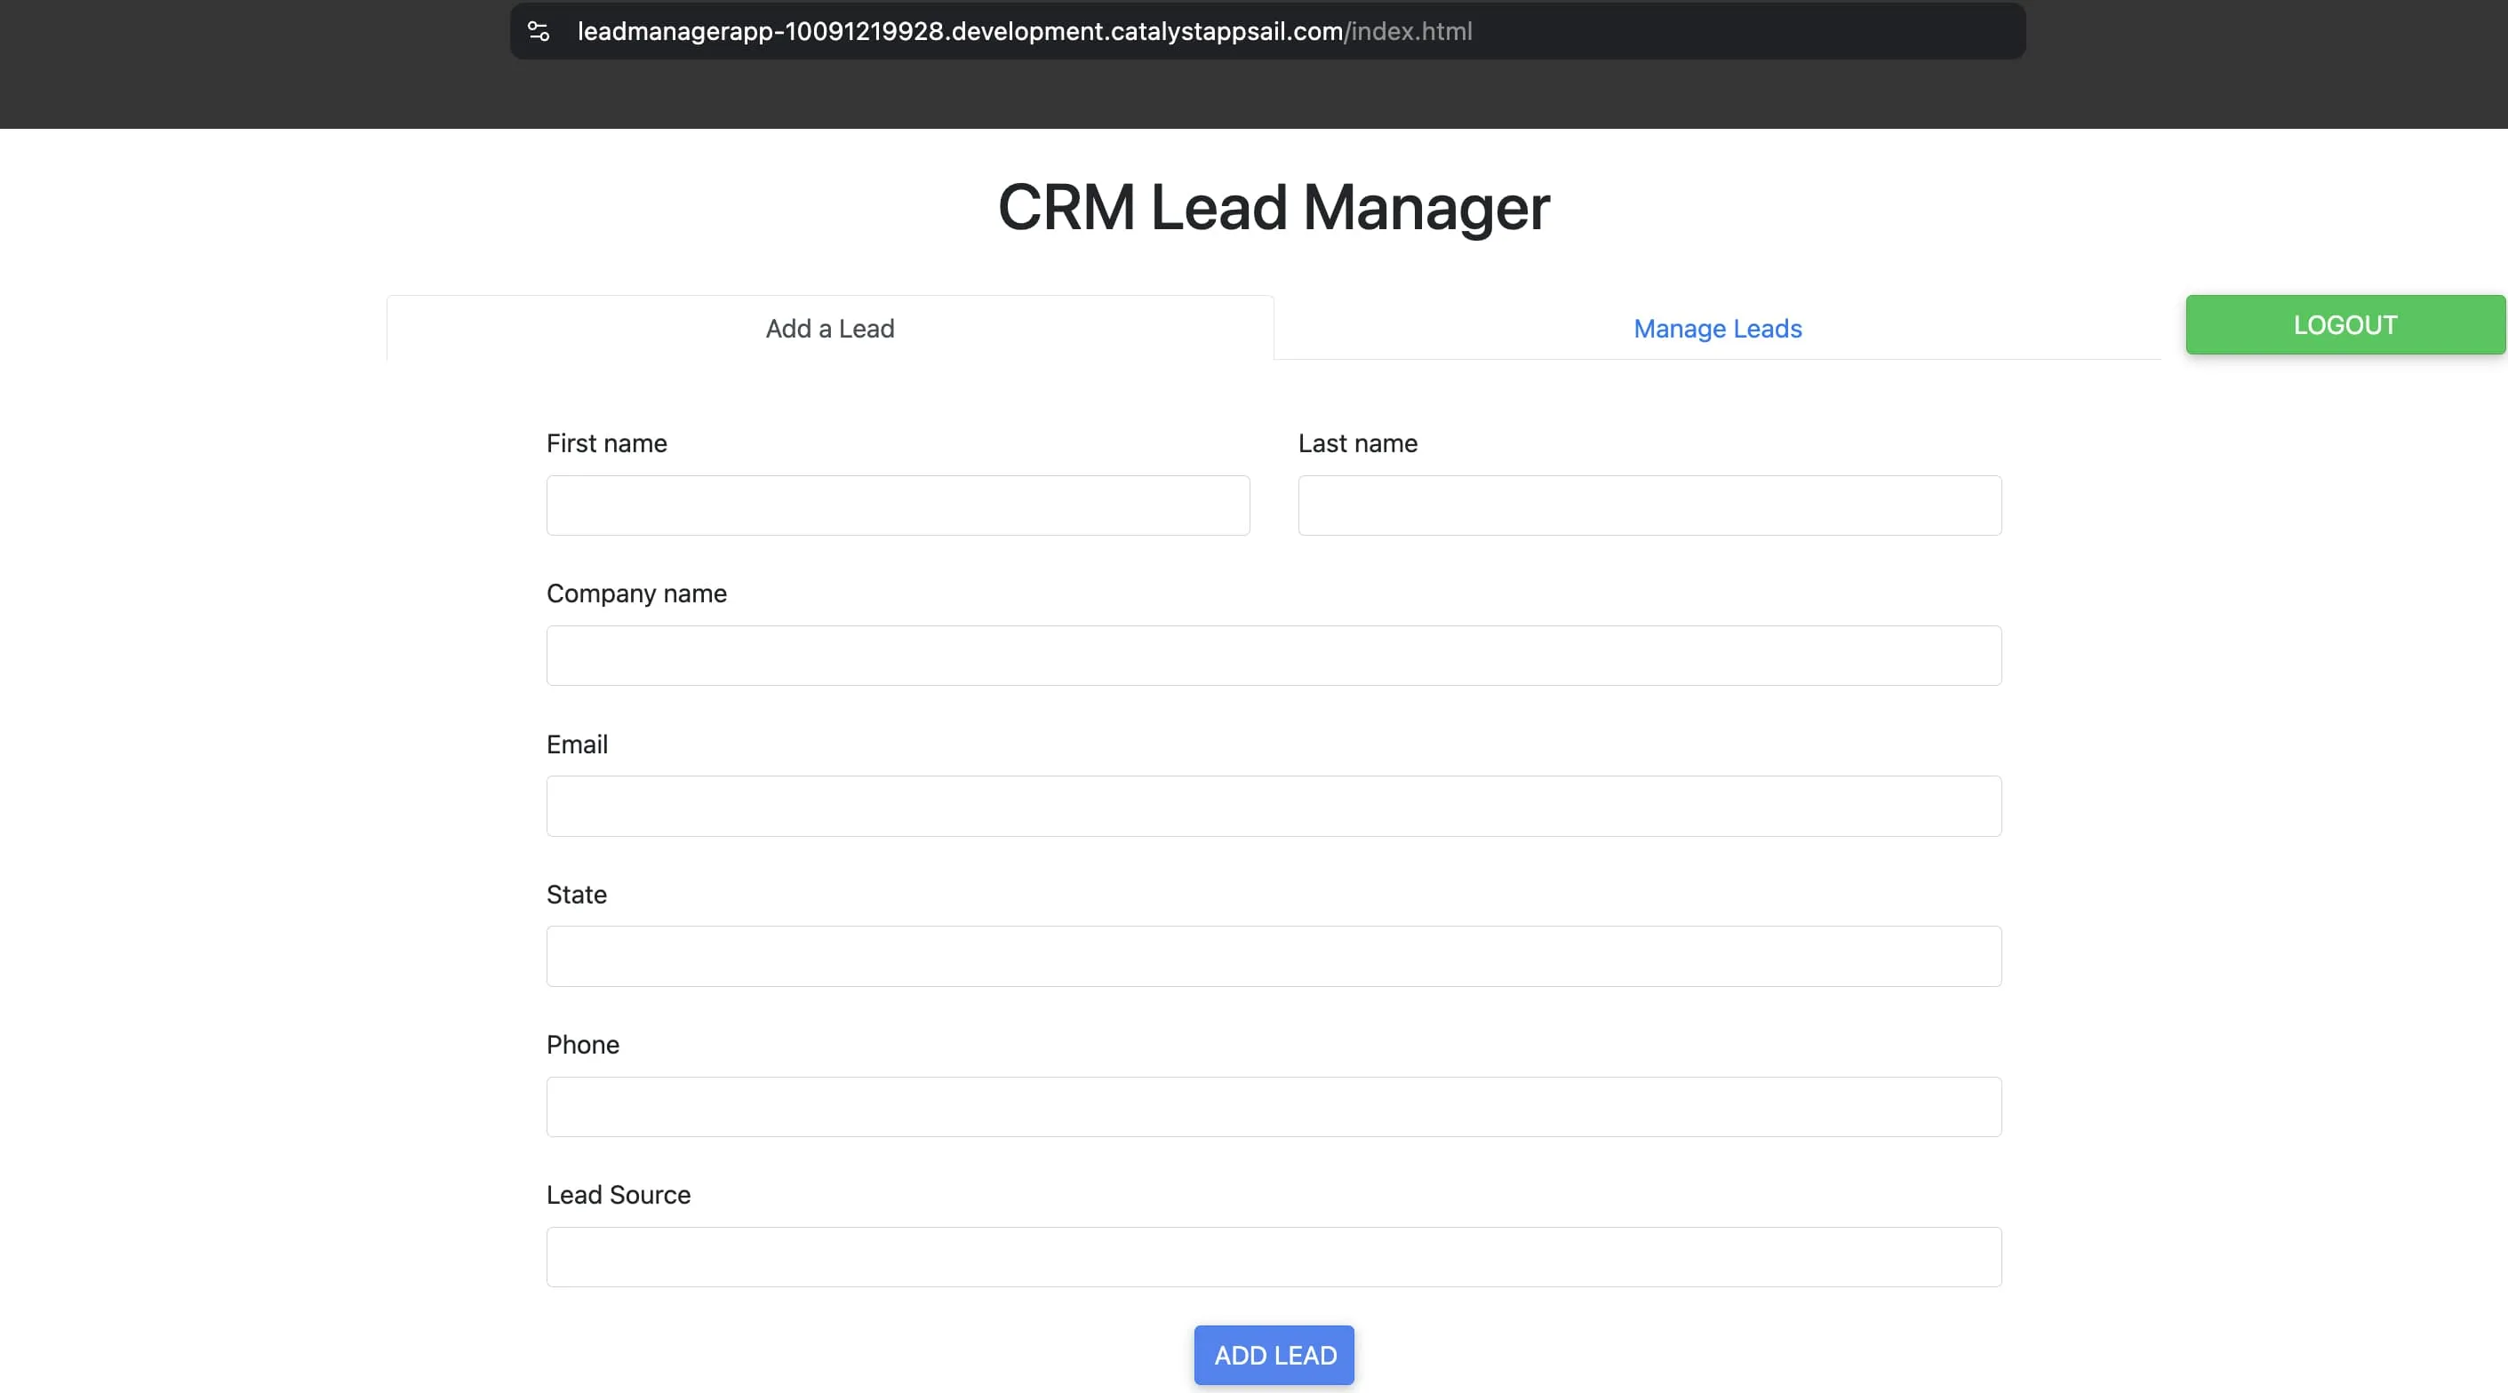Click the CRM Lead Manager heading

pyautogui.click(x=1274, y=207)
